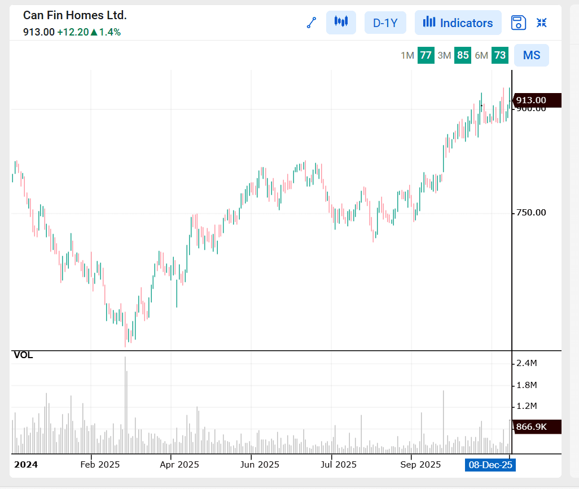Click the 6M score badge 73
Image resolution: width=579 pixels, height=489 pixels.
[x=499, y=55]
